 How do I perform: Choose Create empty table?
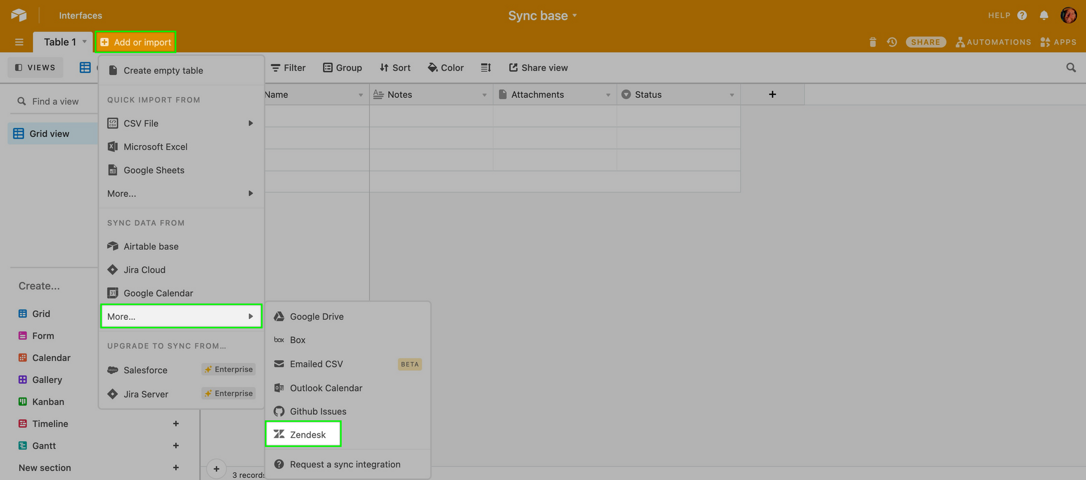[181, 71]
